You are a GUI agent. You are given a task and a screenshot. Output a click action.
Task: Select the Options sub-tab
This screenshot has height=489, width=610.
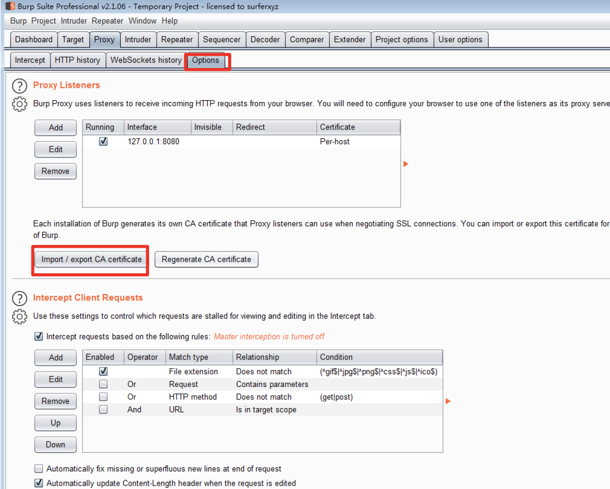click(x=205, y=60)
